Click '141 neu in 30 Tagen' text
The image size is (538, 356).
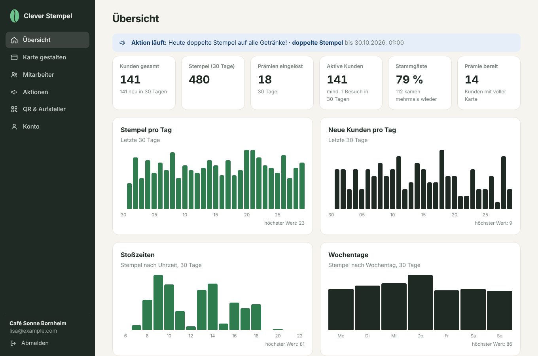[x=143, y=91]
